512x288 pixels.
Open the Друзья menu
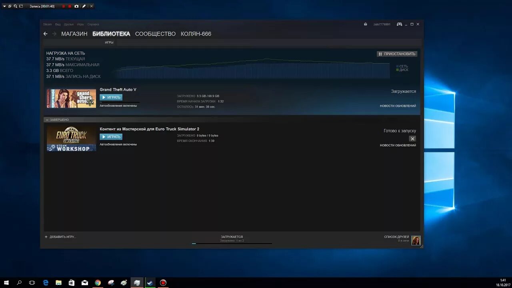pyautogui.click(x=69, y=24)
